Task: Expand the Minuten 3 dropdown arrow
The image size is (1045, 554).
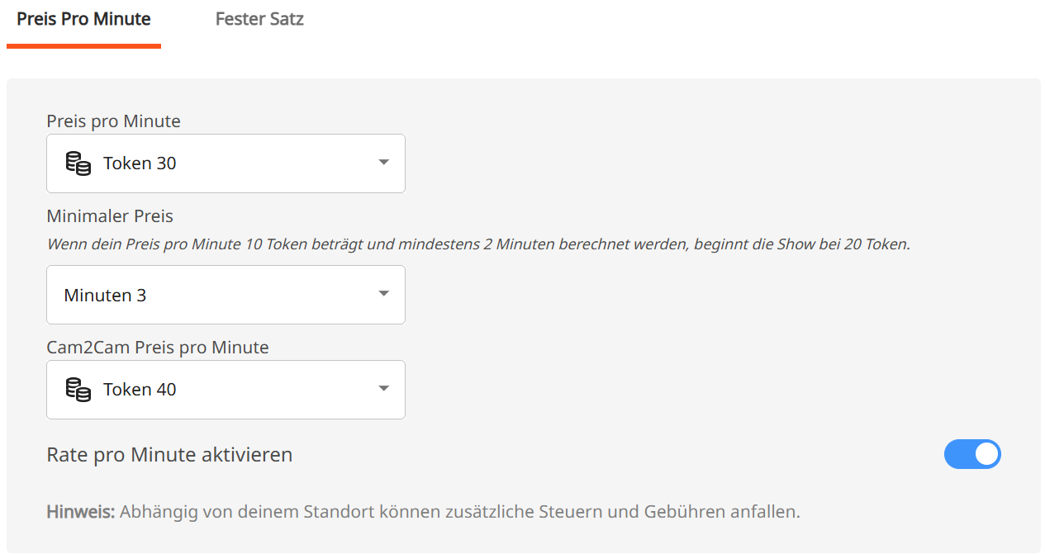Action: [x=383, y=294]
